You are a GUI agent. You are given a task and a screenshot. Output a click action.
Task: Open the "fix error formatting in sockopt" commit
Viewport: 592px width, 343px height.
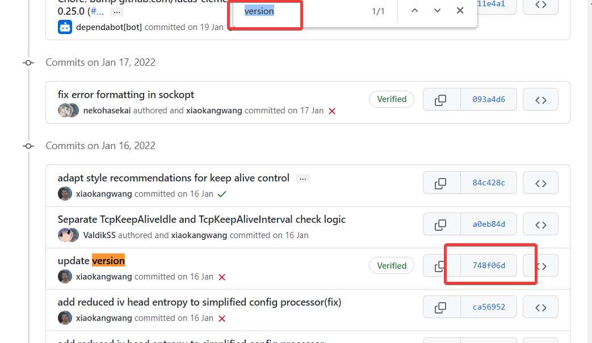click(x=126, y=95)
